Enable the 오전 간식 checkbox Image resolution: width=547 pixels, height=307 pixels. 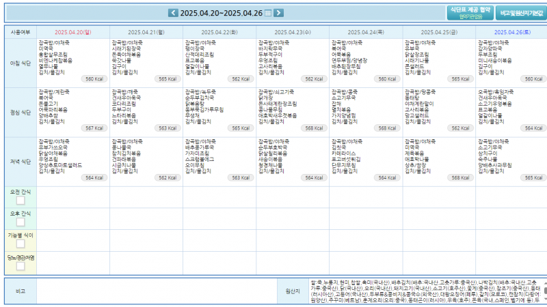[21, 201]
